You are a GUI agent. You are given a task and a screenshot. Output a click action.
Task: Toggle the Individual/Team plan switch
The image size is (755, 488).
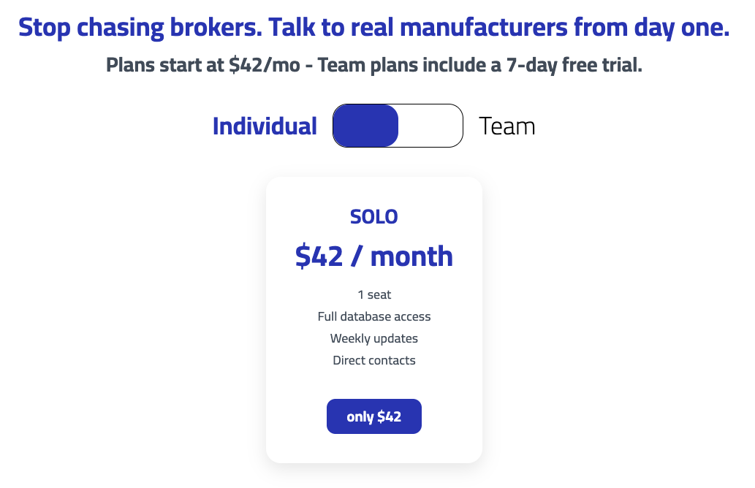click(398, 126)
